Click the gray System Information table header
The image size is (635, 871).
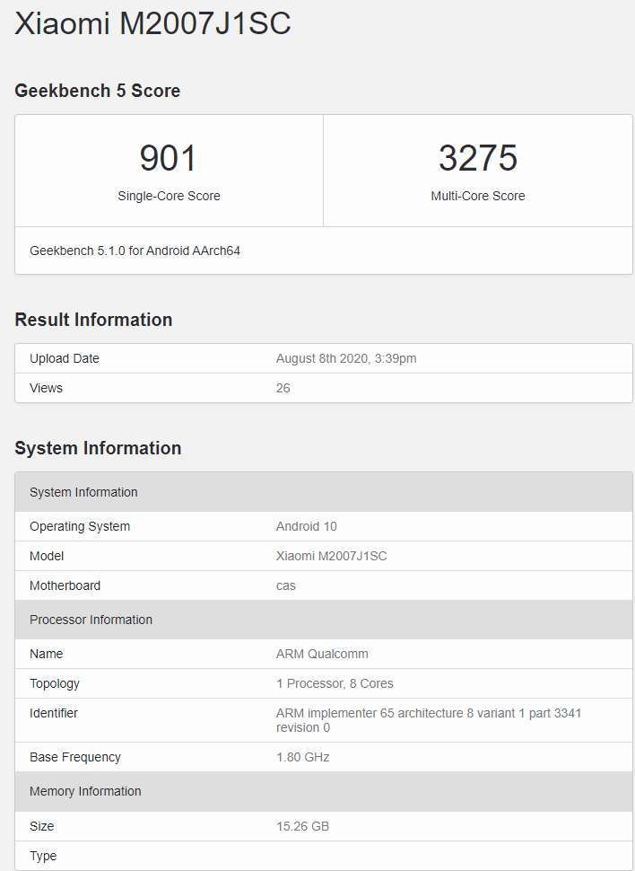[324, 492]
